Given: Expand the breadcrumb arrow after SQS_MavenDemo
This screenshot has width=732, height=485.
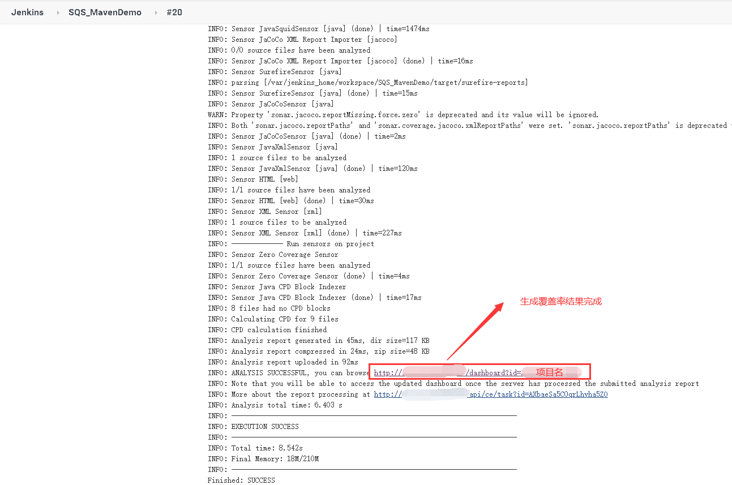Looking at the screenshot, I should tap(156, 12).
